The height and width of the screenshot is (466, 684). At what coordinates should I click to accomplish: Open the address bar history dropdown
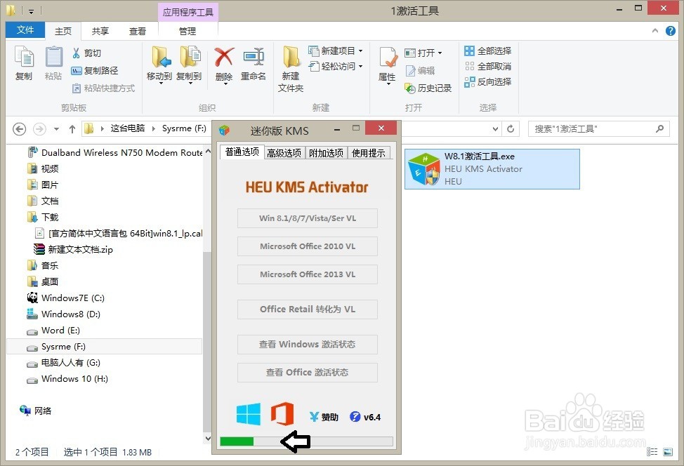coord(495,129)
